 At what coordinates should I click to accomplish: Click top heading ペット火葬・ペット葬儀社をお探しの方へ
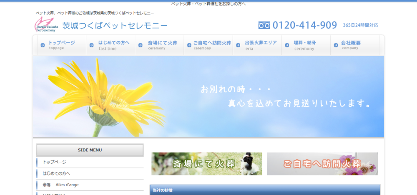(x=208, y=4)
